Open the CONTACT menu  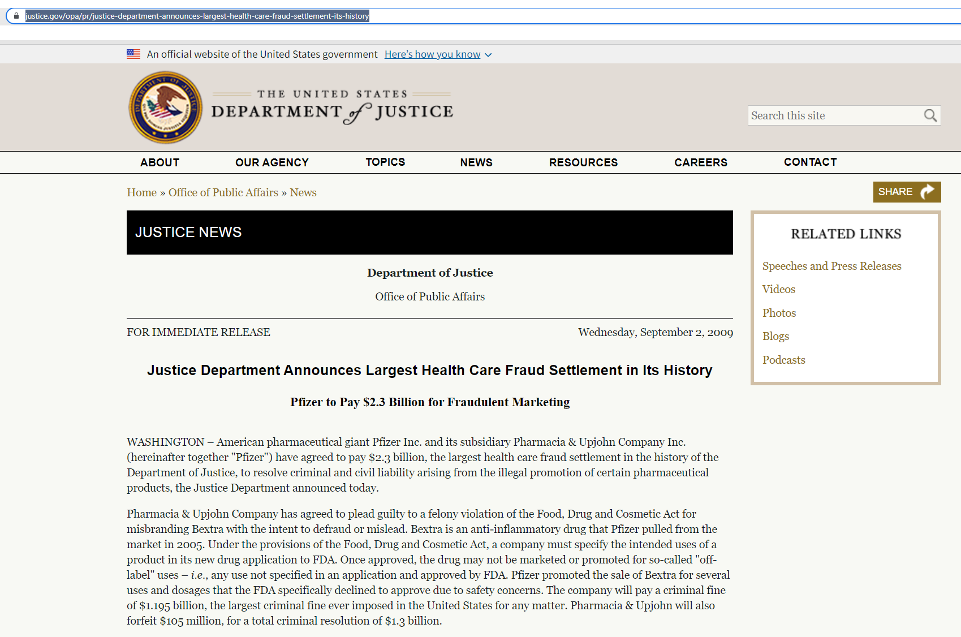pyautogui.click(x=810, y=162)
